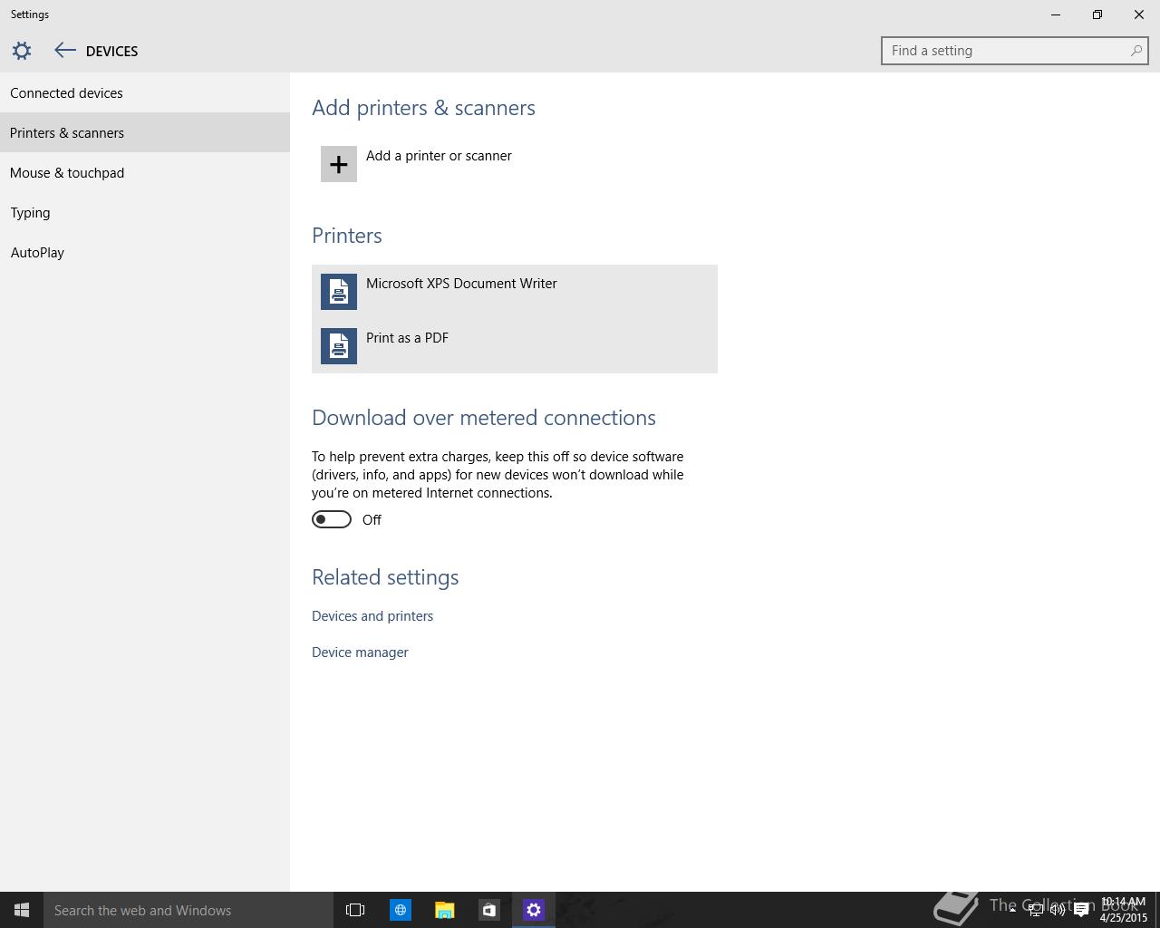This screenshot has width=1160, height=928.
Task: Click the Settings gear icon in header
Action: click(22, 51)
